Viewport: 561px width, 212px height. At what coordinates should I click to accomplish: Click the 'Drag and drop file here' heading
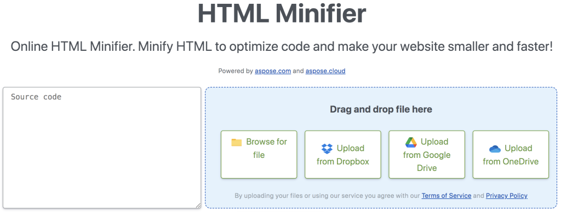point(381,109)
